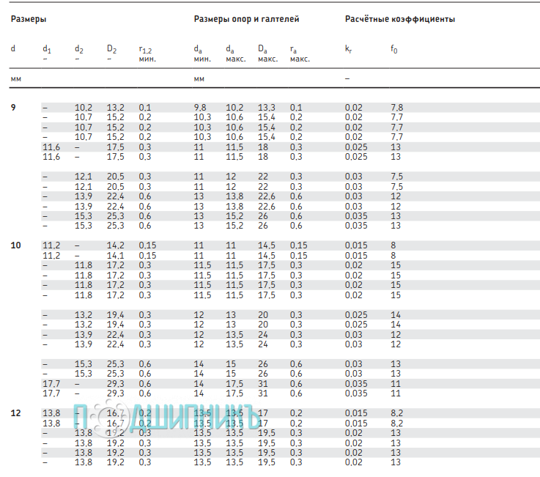Screen dimensions: 540x477
Task: Click the "r1,2 мин." column header
Action: [x=147, y=54]
